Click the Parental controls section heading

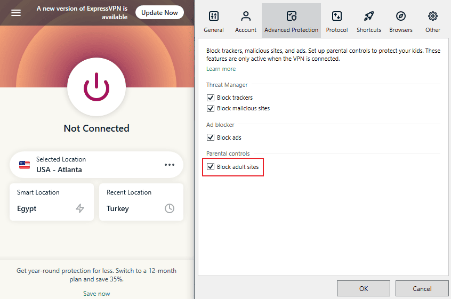(228, 153)
